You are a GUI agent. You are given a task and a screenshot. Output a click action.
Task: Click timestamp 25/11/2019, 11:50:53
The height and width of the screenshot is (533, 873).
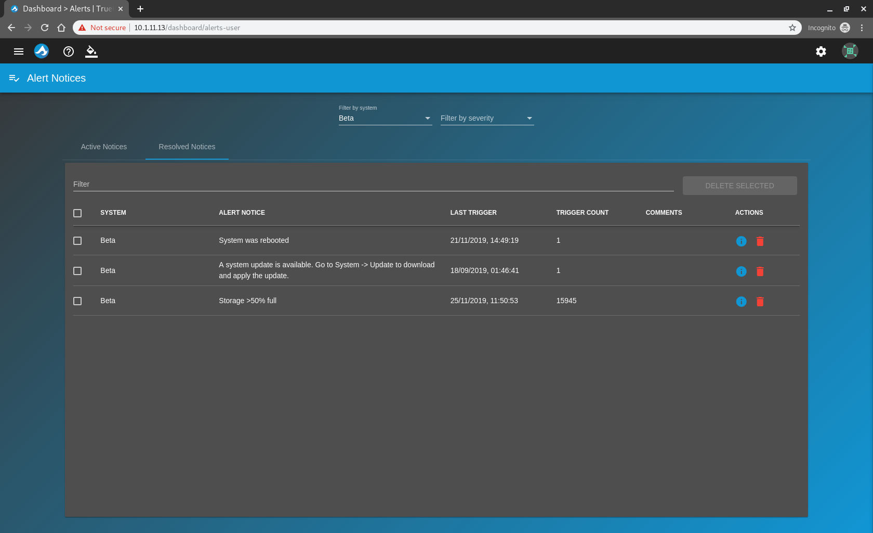point(484,301)
